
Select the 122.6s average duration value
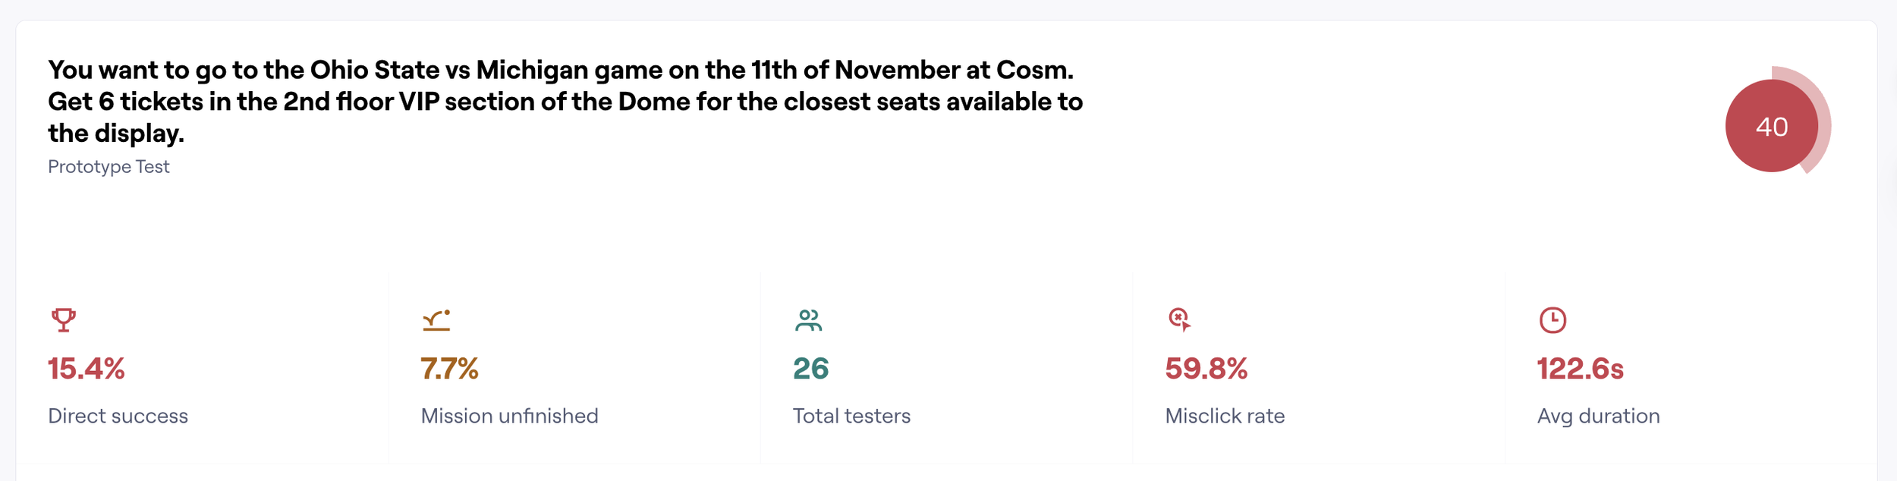(x=1580, y=369)
